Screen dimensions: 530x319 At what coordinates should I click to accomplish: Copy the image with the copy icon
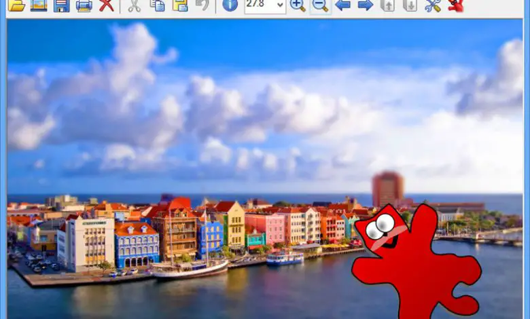tap(158, 5)
